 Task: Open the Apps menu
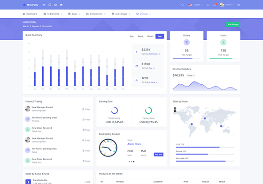(x=74, y=14)
